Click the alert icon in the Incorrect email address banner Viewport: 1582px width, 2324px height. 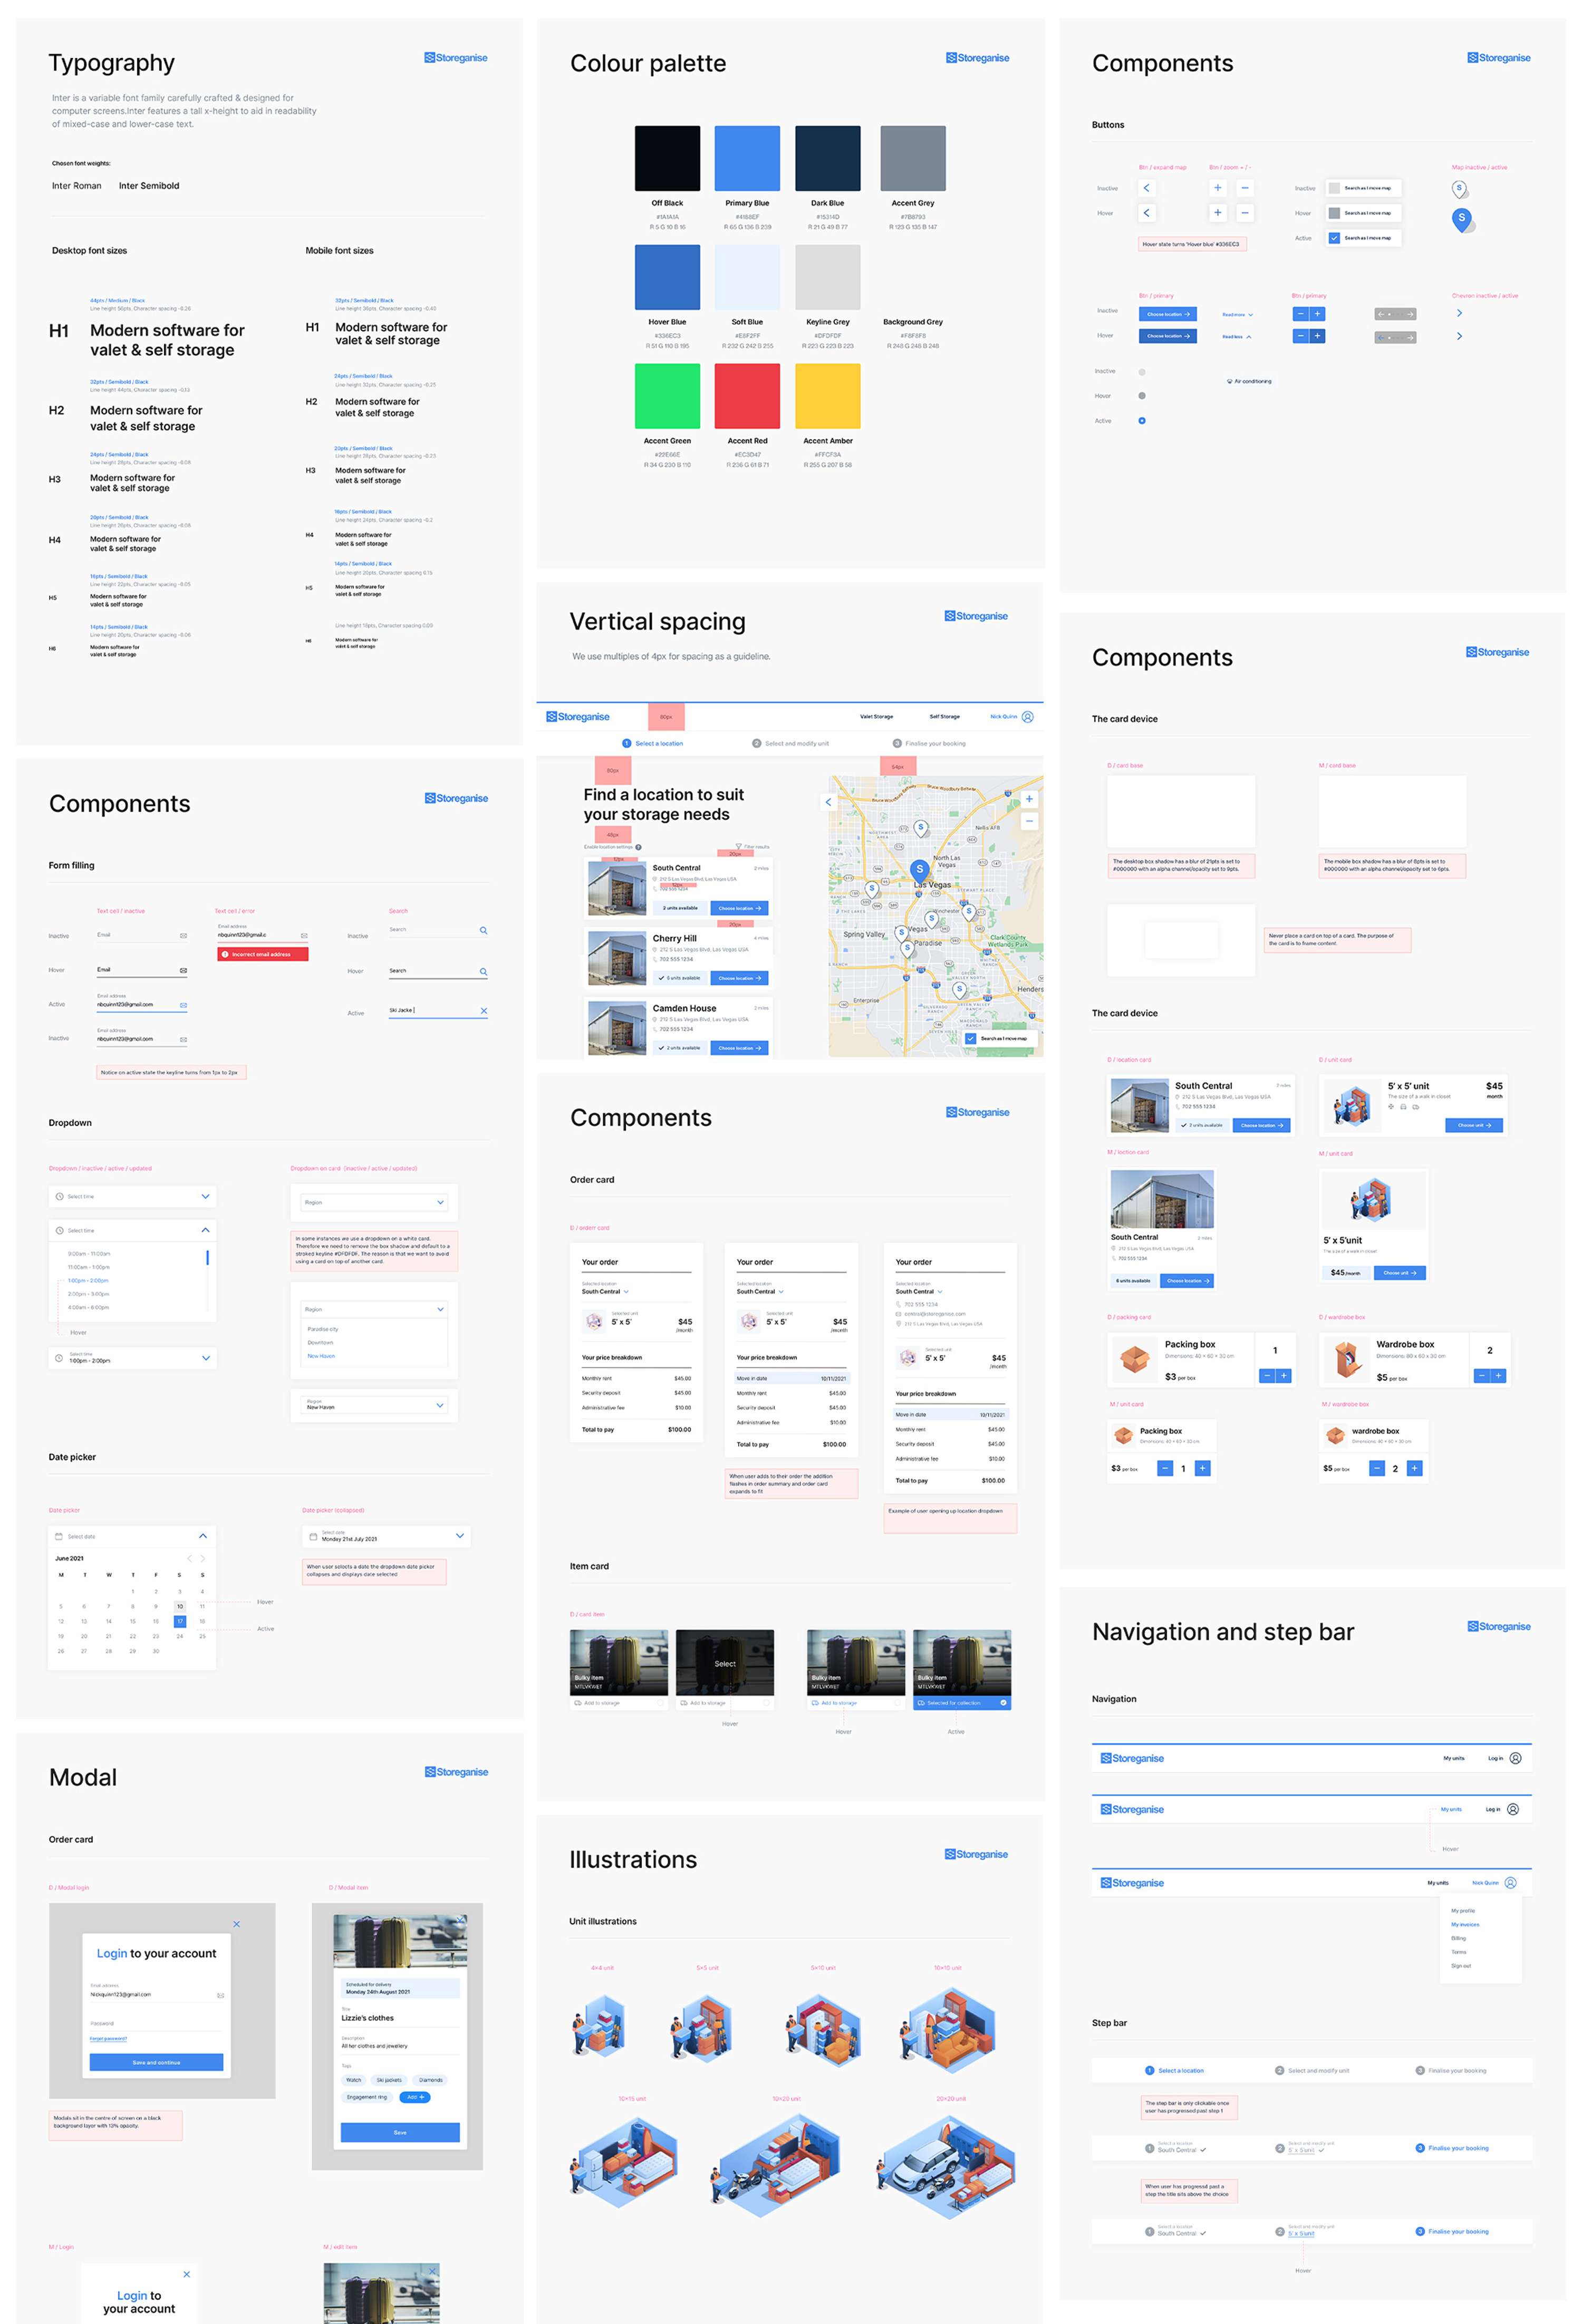[225, 954]
